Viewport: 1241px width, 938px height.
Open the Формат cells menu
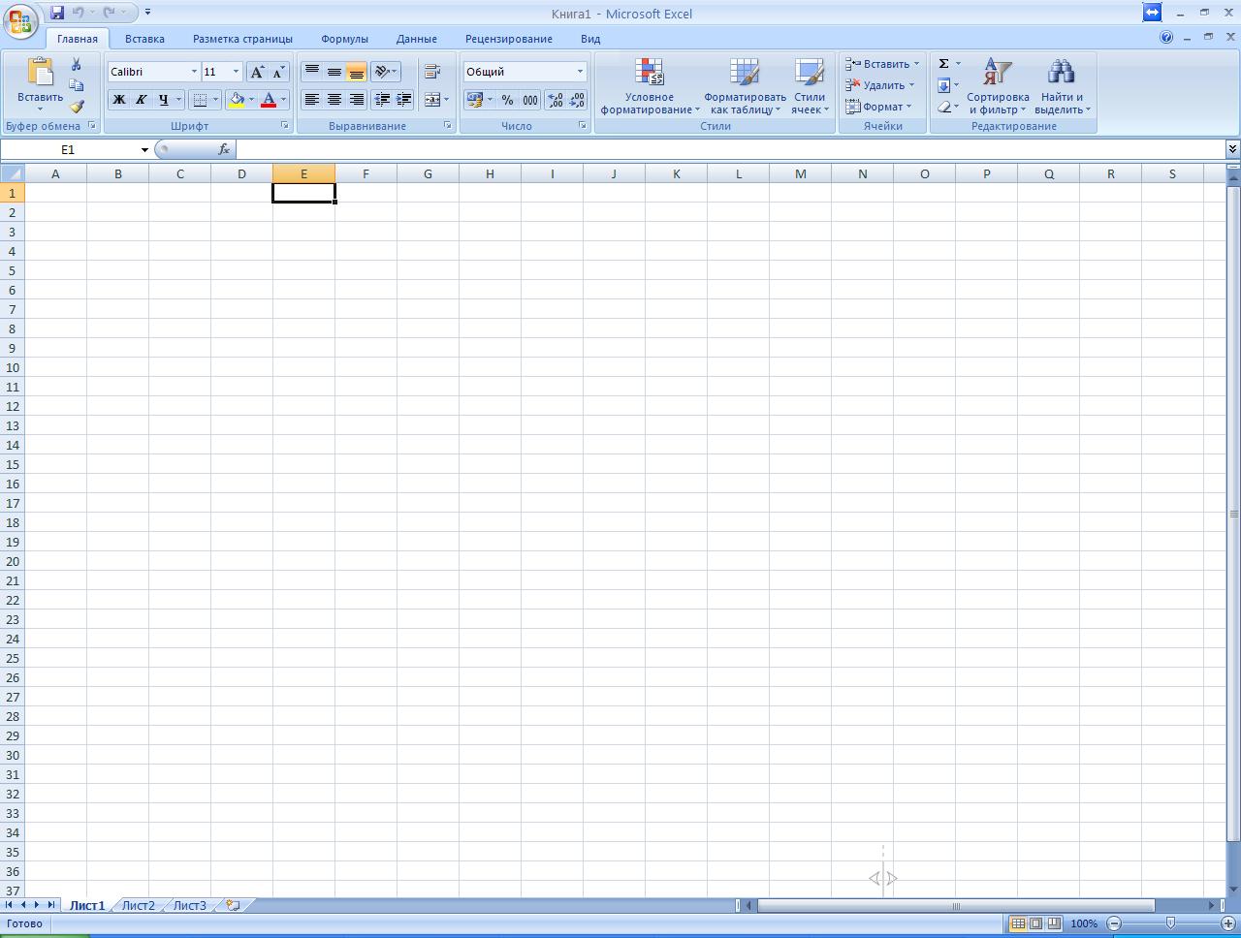click(x=878, y=107)
